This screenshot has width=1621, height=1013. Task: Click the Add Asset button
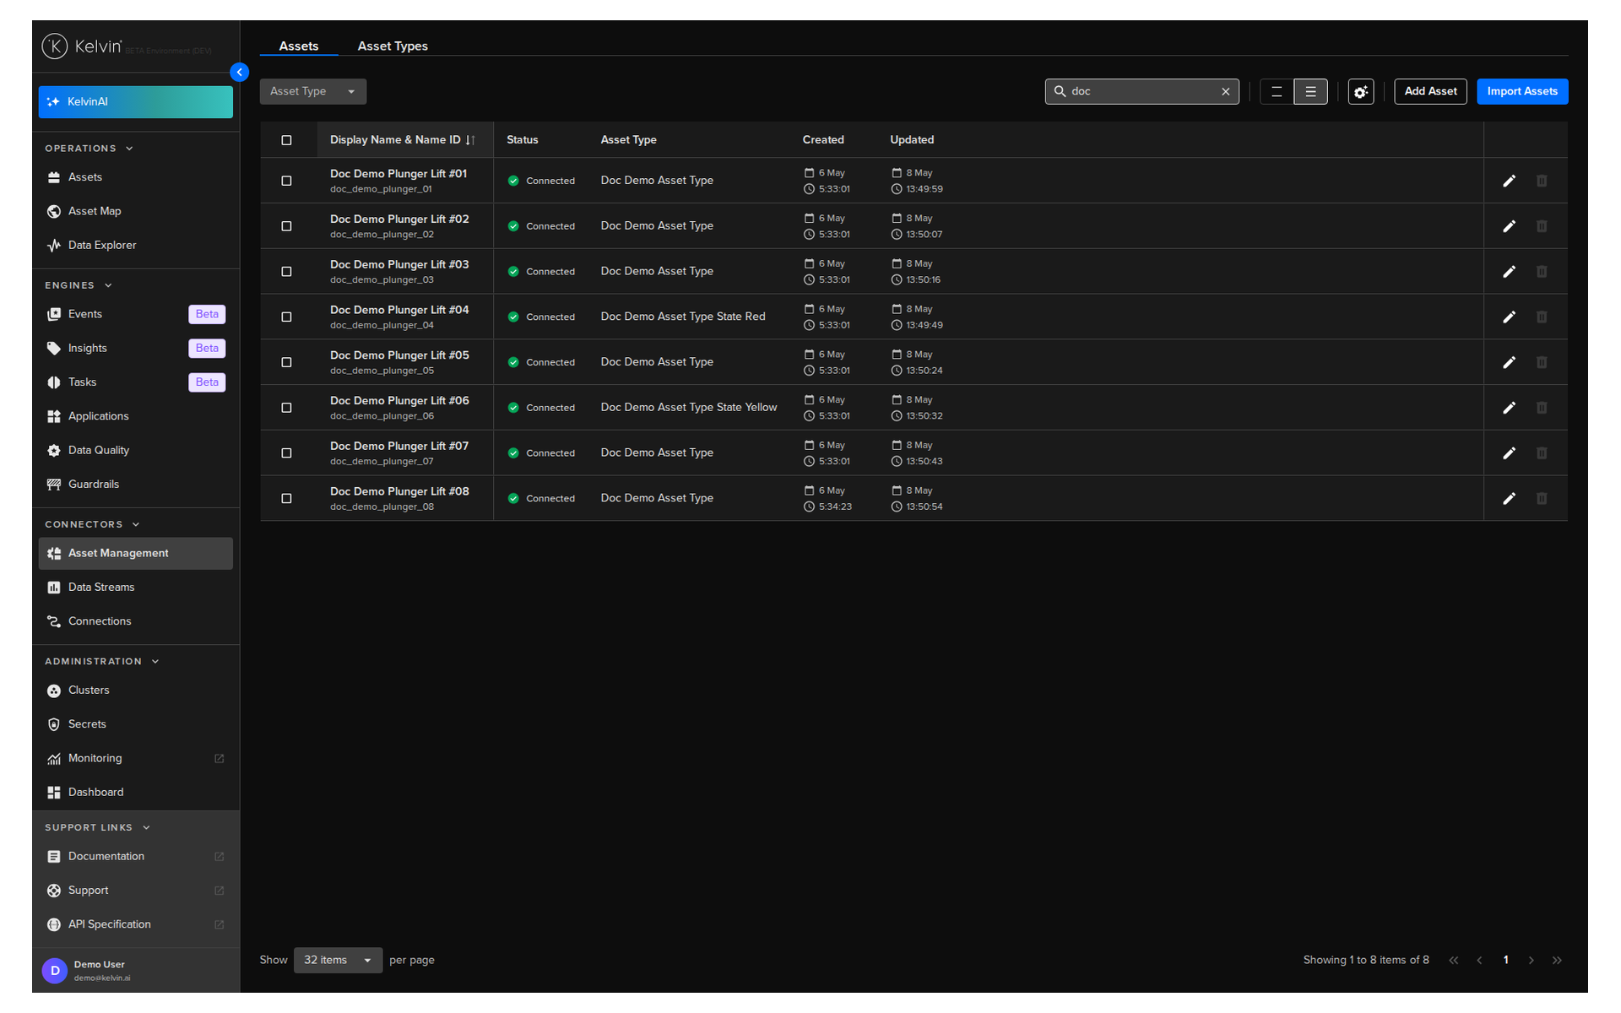(1430, 92)
